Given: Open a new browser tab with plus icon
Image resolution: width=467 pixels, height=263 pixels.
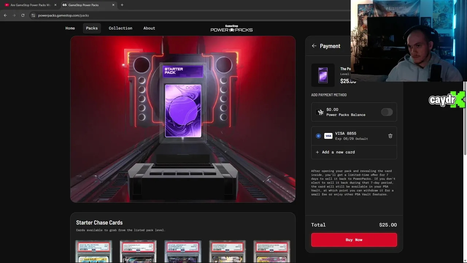Looking at the screenshot, I should click(122, 5).
